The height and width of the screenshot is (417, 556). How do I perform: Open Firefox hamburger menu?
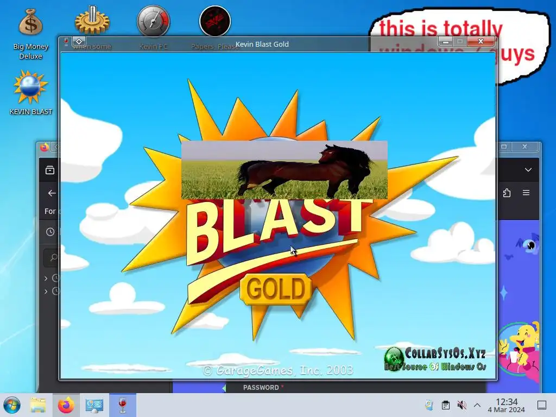(526, 193)
